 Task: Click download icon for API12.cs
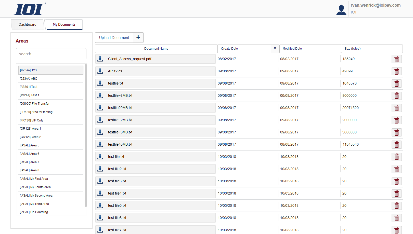point(100,71)
